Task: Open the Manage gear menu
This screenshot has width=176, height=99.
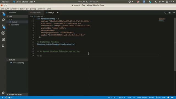Action: point(3,93)
